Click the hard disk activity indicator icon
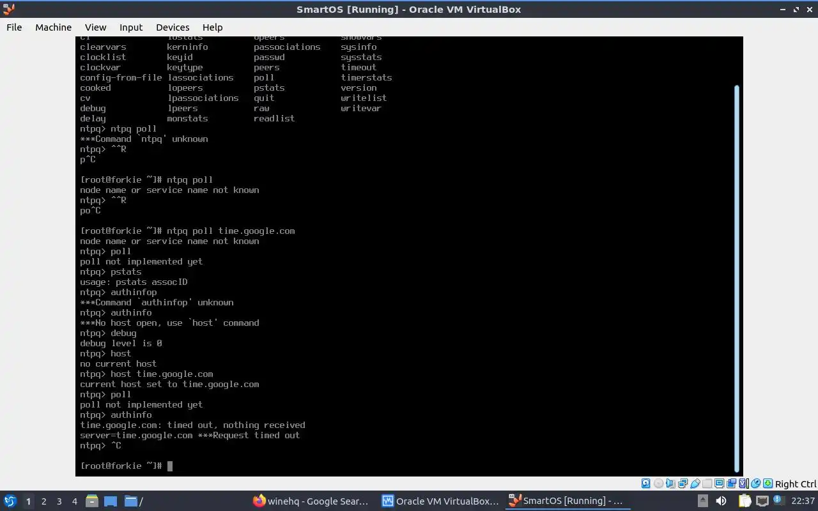818x511 pixels. pyautogui.click(x=645, y=484)
